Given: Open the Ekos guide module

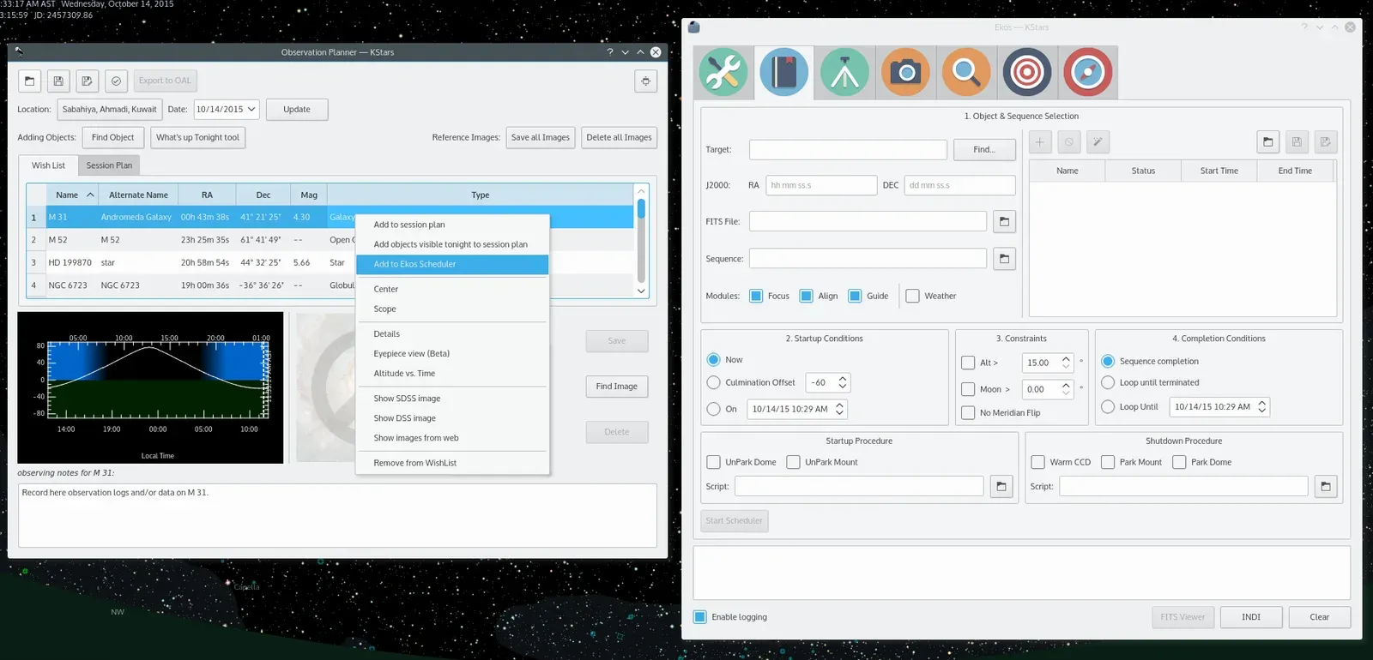Looking at the screenshot, I should [1088, 72].
